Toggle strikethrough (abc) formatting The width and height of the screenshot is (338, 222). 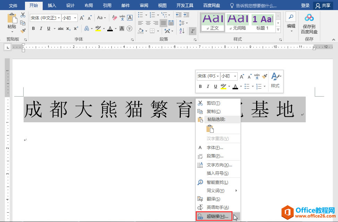(61, 28)
